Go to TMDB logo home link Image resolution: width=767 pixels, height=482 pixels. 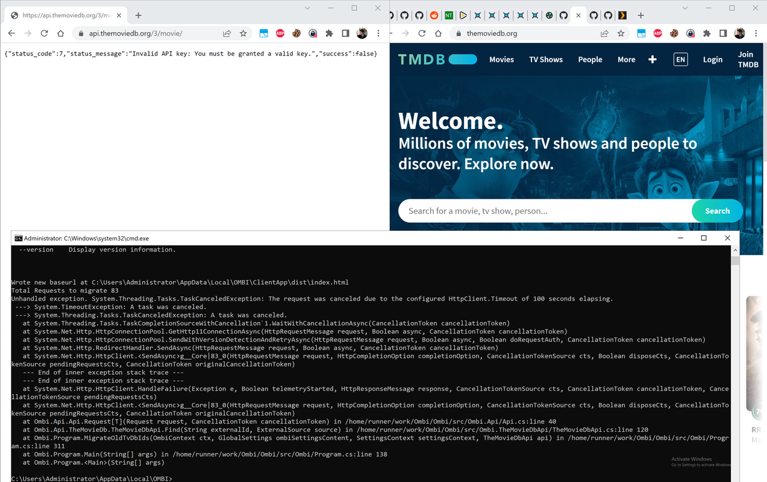coord(437,59)
